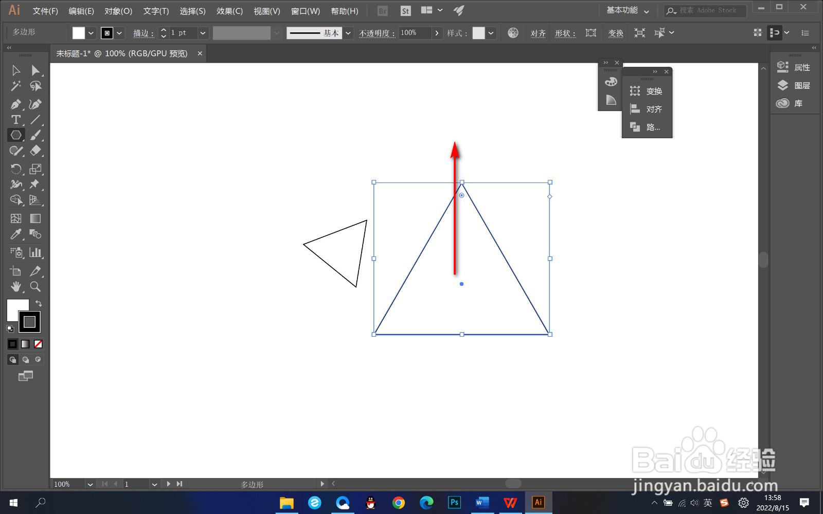823x514 pixels.
Task: Select the Zoom magnifier tool
Action: tap(35, 286)
